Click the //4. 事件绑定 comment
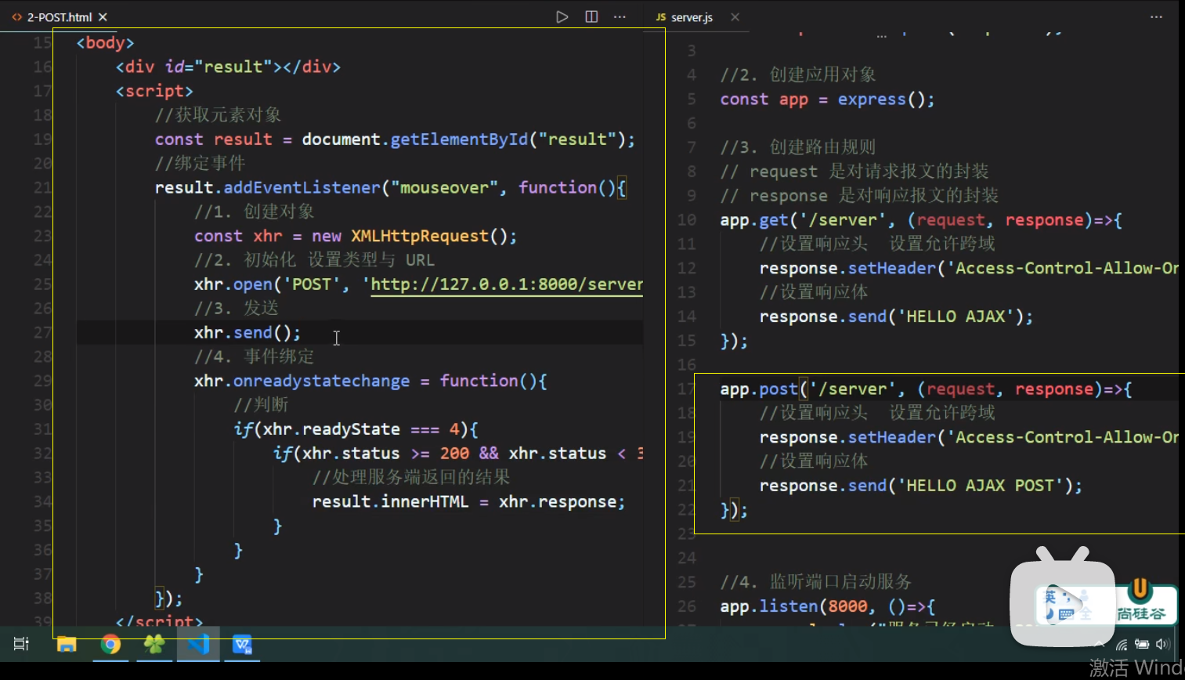The height and width of the screenshot is (680, 1185). 255,357
